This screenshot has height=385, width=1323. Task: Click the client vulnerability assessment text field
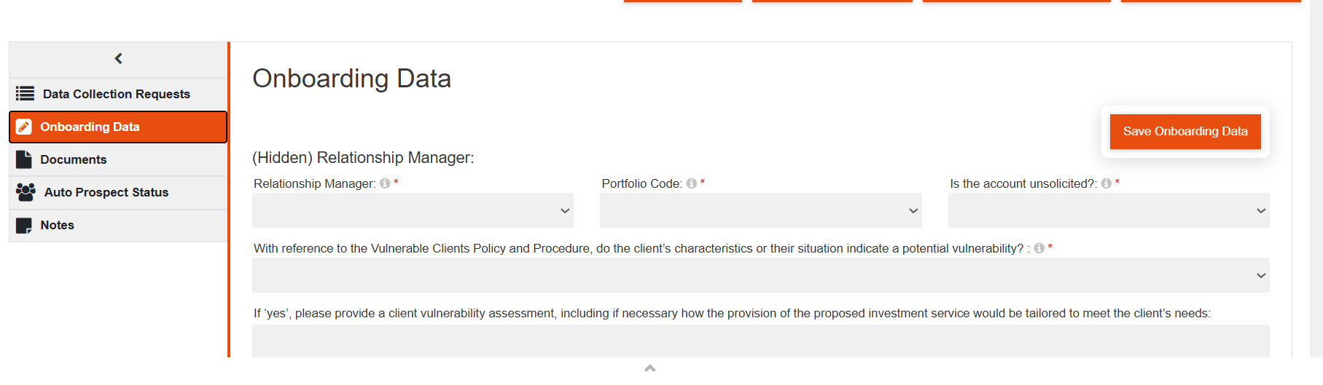pos(760,341)
